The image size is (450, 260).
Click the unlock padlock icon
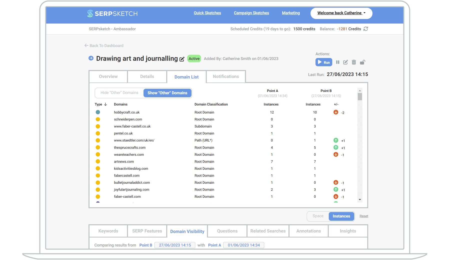(x=362, y=62)
